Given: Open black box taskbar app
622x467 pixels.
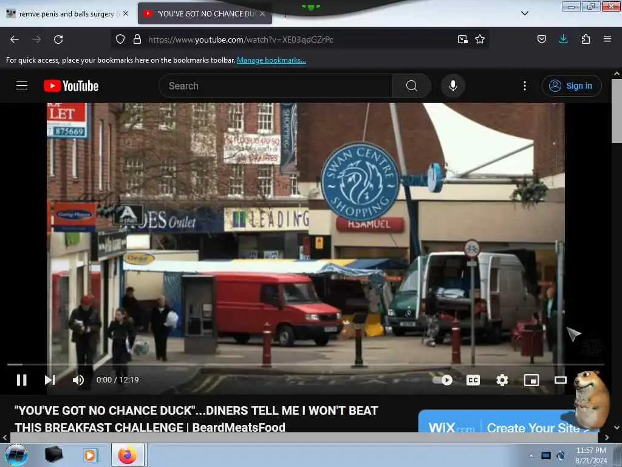Looking at the screenshot, I should [53, 455].
